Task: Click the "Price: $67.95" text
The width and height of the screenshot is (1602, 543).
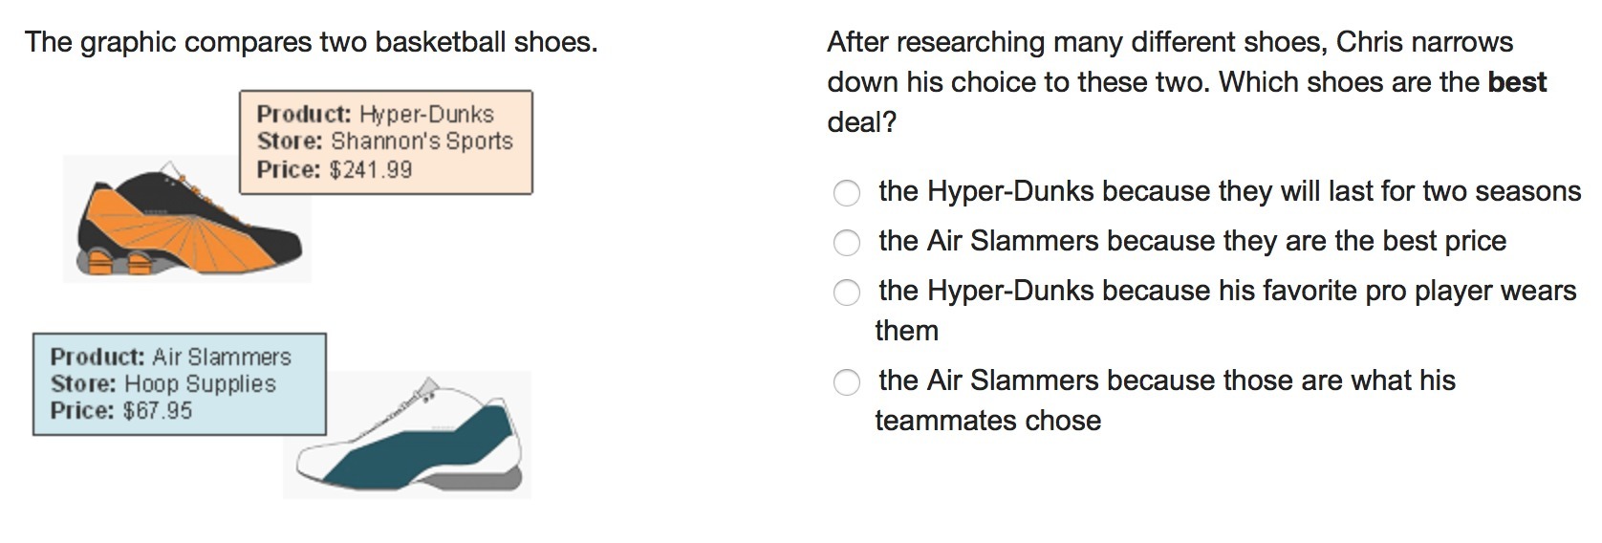Action: click(120, 411)
